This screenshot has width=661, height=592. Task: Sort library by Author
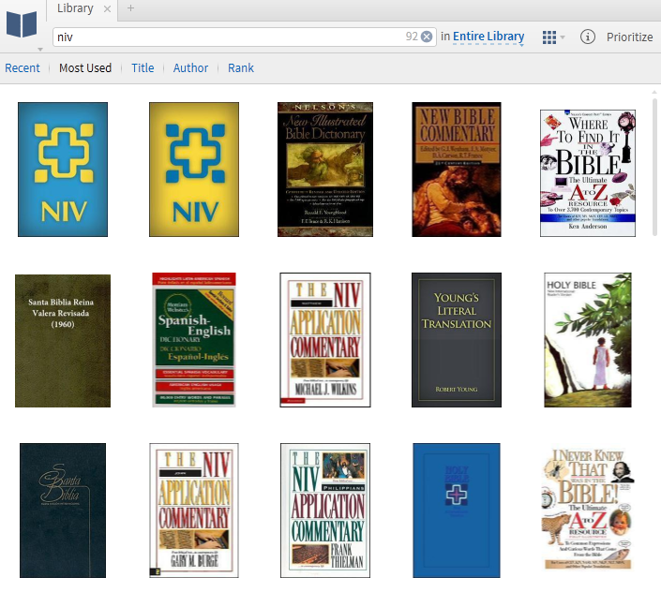point(190,67)
